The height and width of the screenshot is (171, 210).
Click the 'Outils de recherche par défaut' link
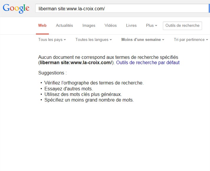pos(148,62)
